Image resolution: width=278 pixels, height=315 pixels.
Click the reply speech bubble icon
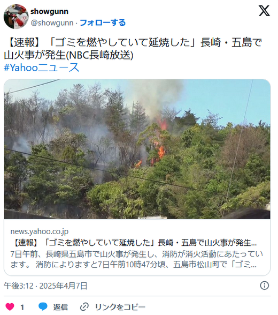[x=43, y=307]
